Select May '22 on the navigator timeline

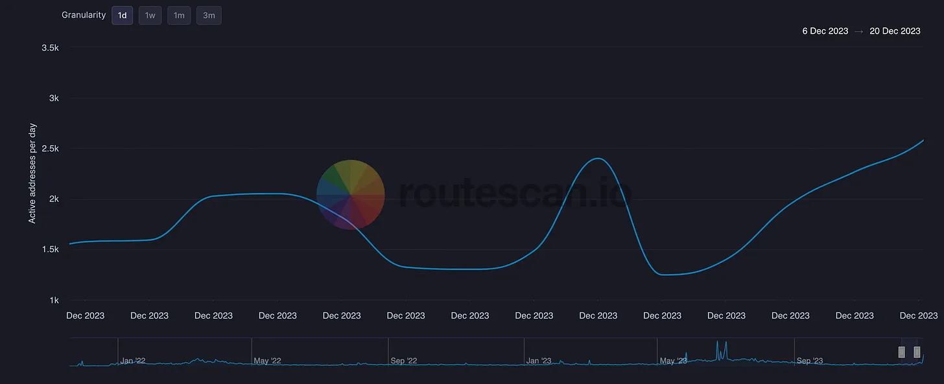click(x=268, y=361)
